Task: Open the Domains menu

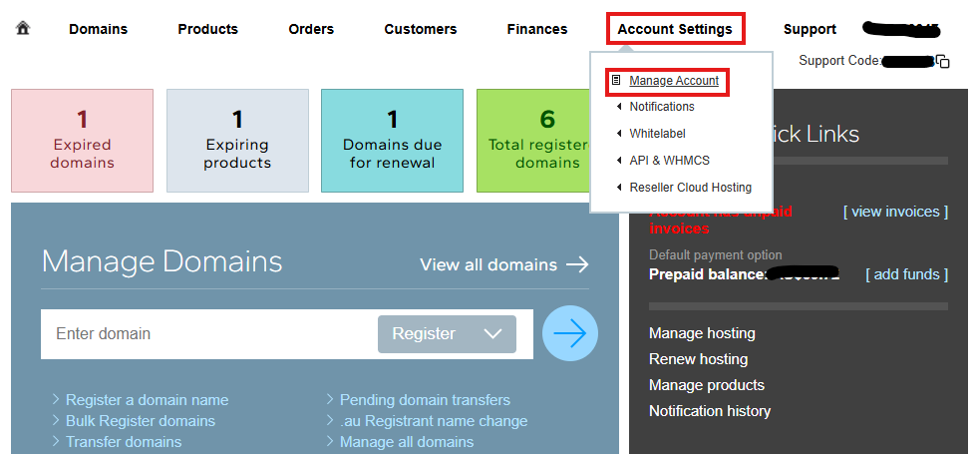Action: 99,29
